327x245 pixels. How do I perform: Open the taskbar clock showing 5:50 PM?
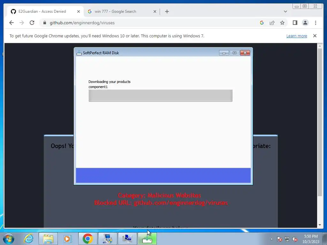311,239
